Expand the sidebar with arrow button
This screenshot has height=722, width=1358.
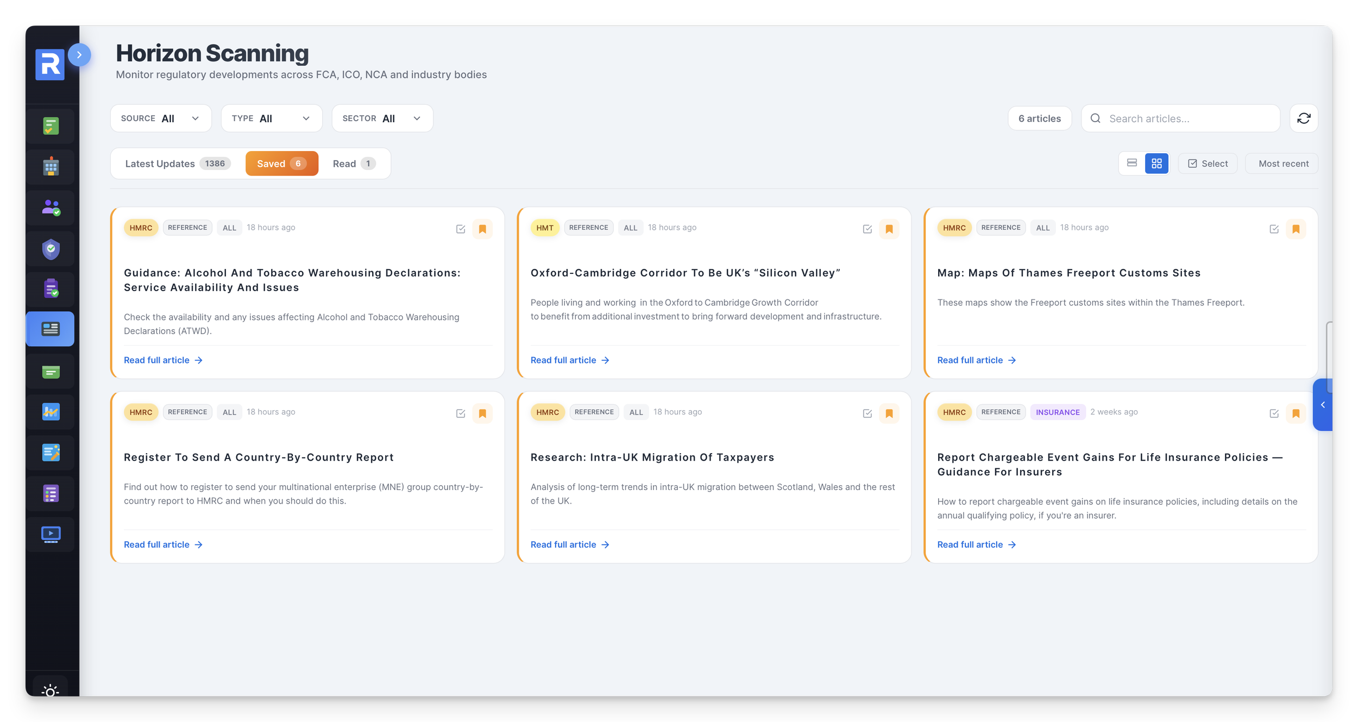point(79,55)
